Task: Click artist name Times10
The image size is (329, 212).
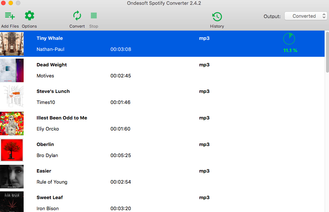Action: click(x=46, y=102)
